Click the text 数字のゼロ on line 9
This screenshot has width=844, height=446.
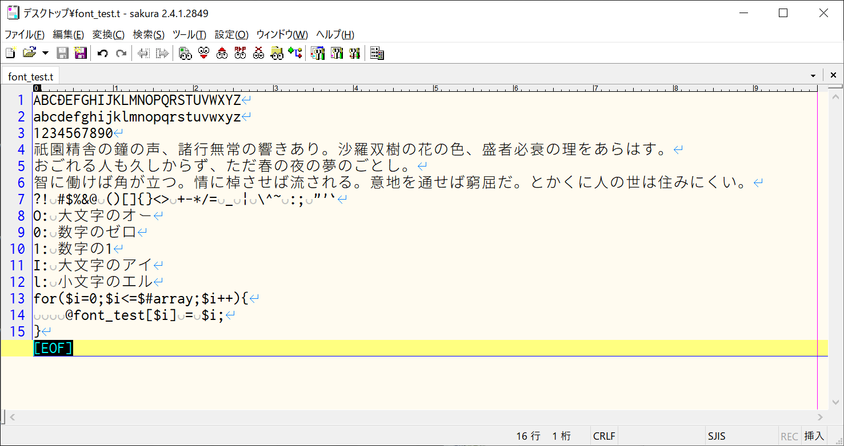[97, 232]
